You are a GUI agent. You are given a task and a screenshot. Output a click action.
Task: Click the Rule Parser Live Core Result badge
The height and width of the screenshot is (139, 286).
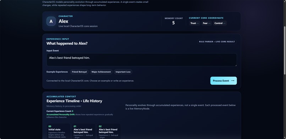coord(217,42)
